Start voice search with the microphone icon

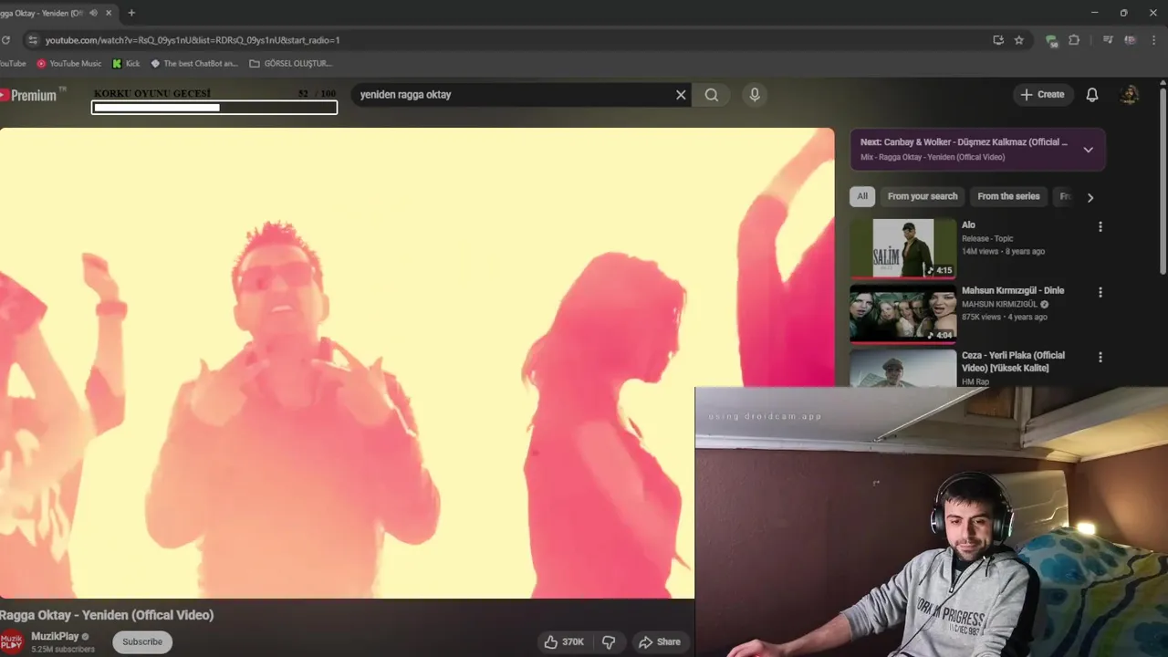point(755,95)
